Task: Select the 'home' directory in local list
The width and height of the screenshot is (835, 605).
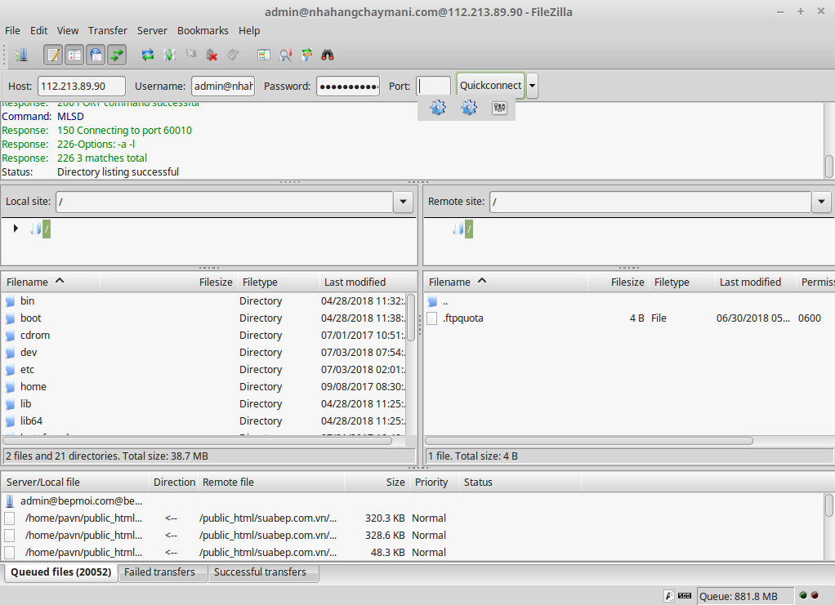Action: point(204,387)
